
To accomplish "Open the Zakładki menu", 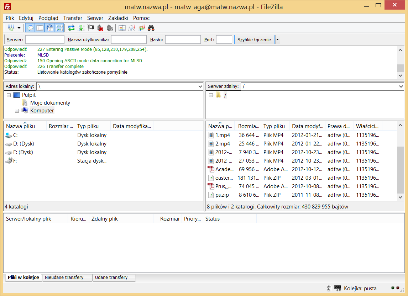I will 118,18.
